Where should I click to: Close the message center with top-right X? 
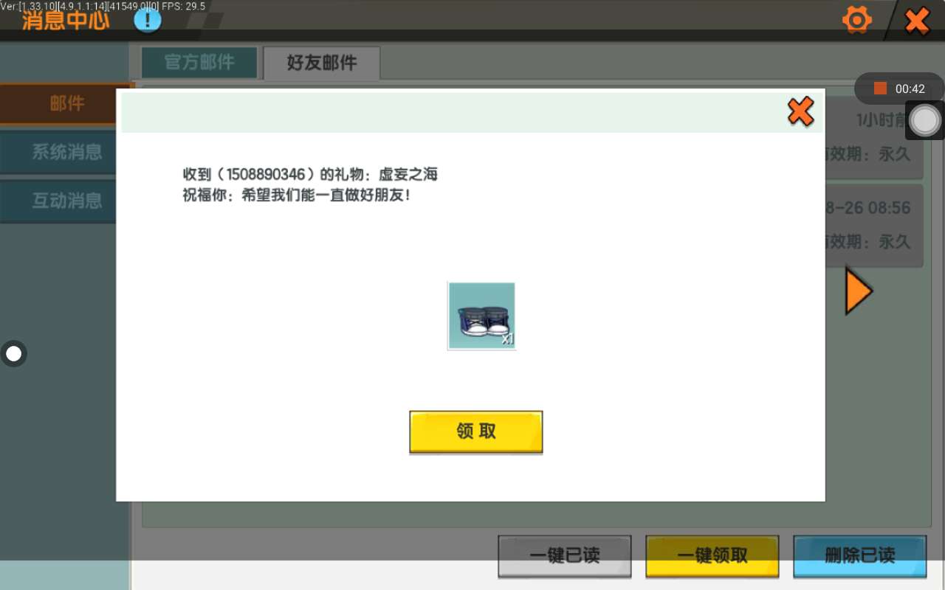click(x=917, y=21)
